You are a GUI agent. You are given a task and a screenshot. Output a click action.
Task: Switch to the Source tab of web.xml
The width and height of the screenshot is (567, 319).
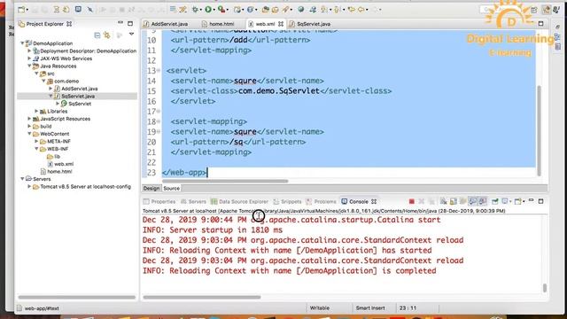point(171,189)
